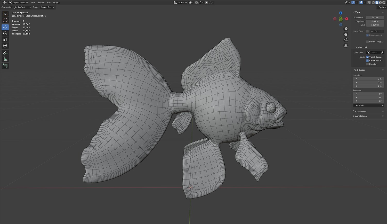Toggle the Passepartout checkbox

coord(367,35)
